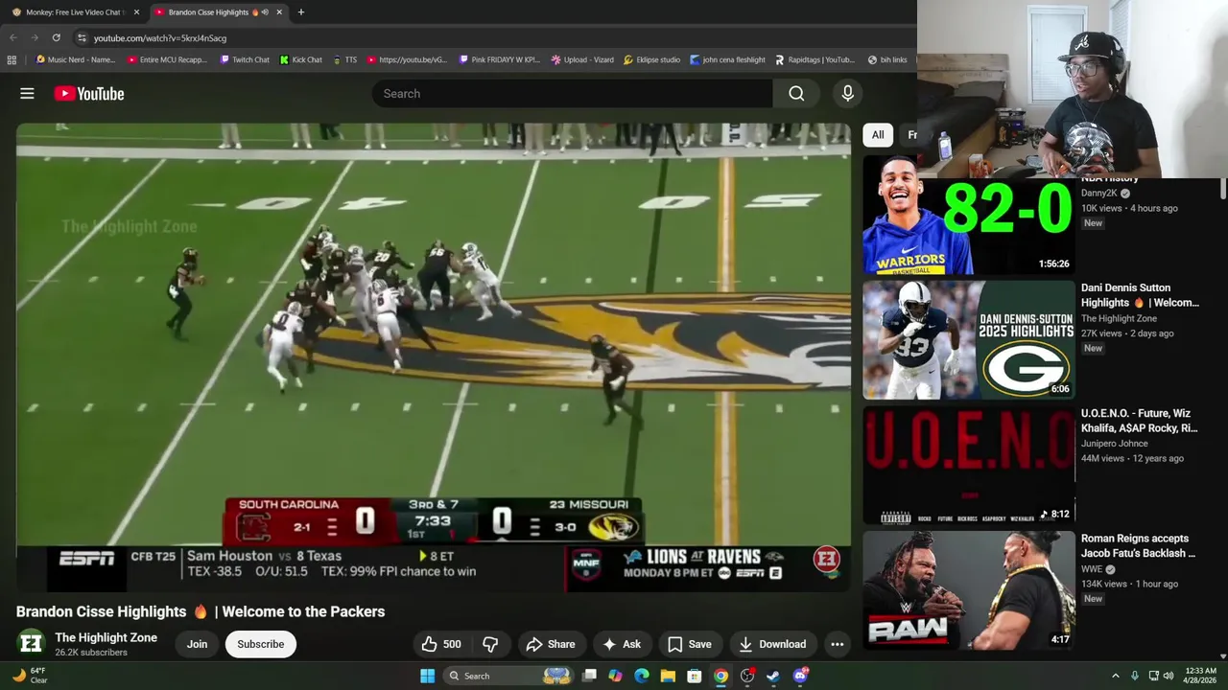
Task: Select the All filter chip
Action: click(877, 135)
